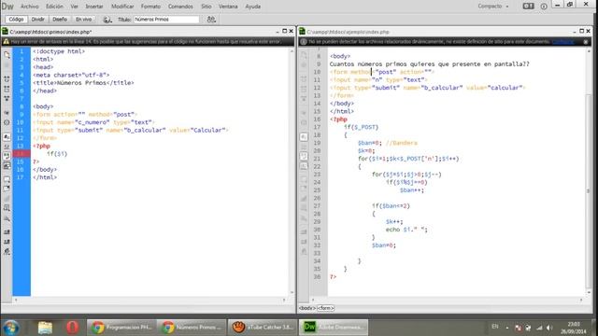
Task: Select Parent Tag in left coding toolbar
Action: [7, 113]
